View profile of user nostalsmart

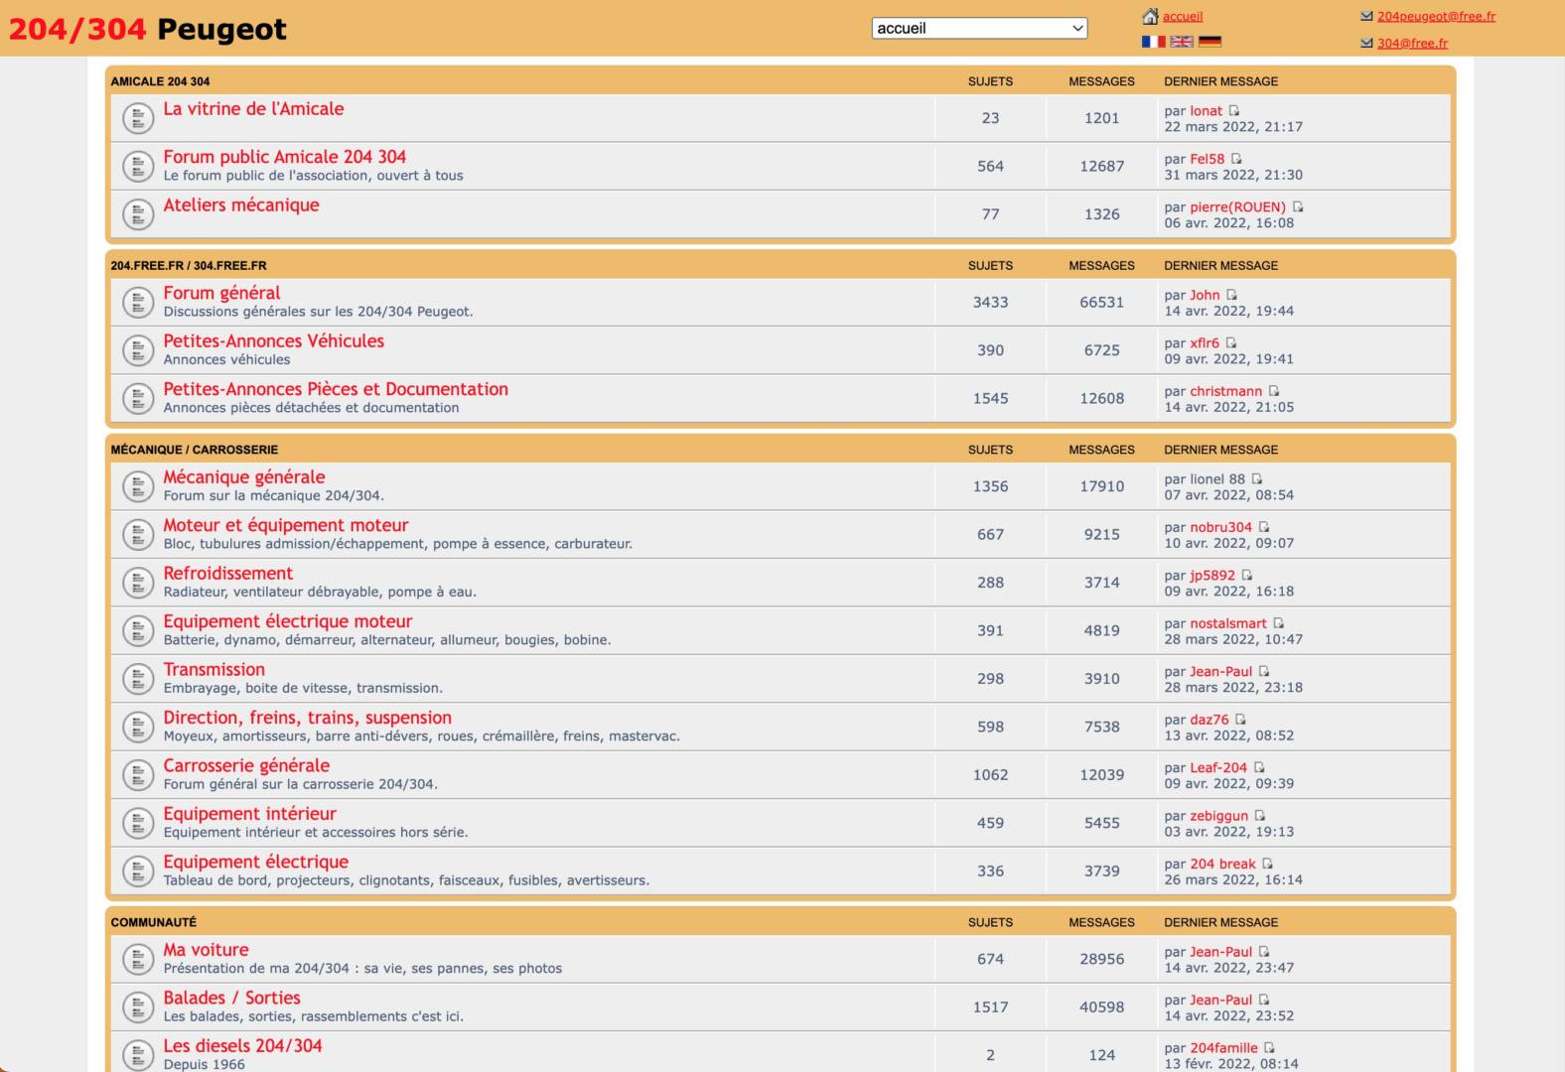tap(1228, 624)
